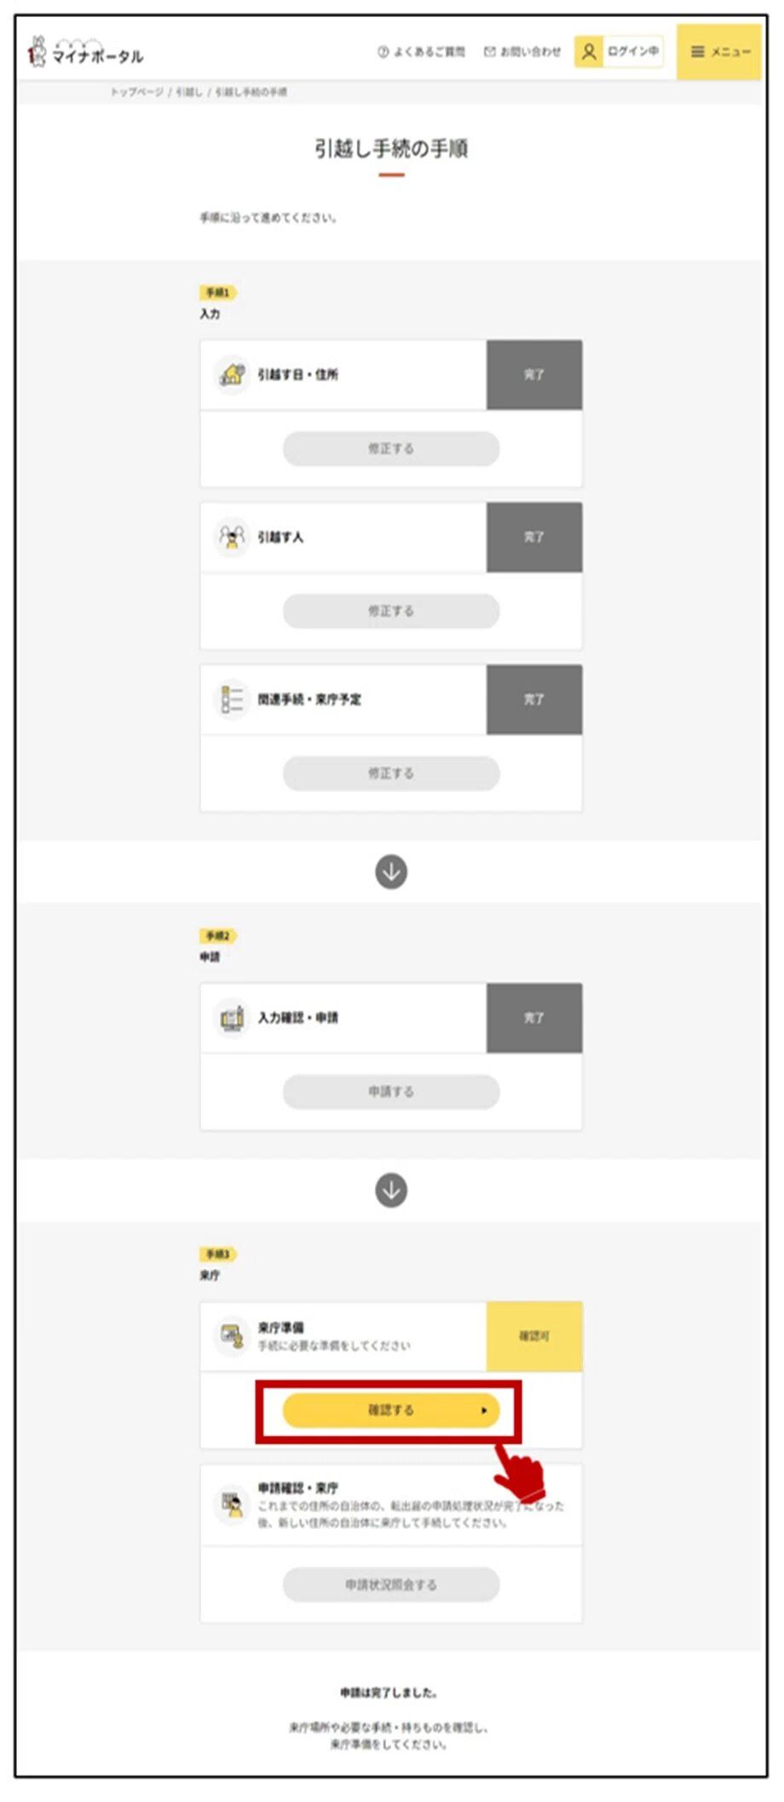Click 引越し breadcrumb link
Viewport: 784px width, 1802px height.
pos(188,92)
